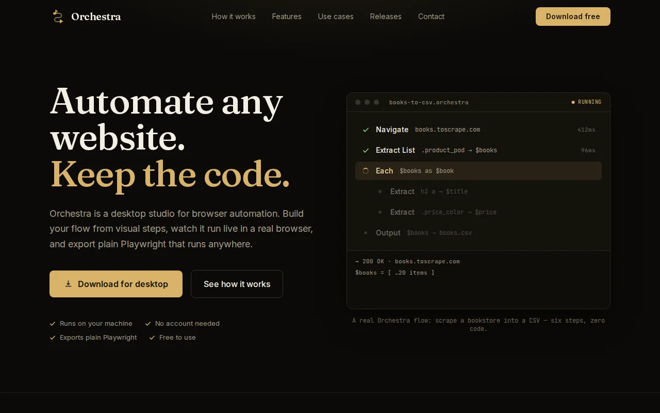Screen dimensions: 660x413
Task: Select the Extract h3 a → $title step
Action: point(486,192)
